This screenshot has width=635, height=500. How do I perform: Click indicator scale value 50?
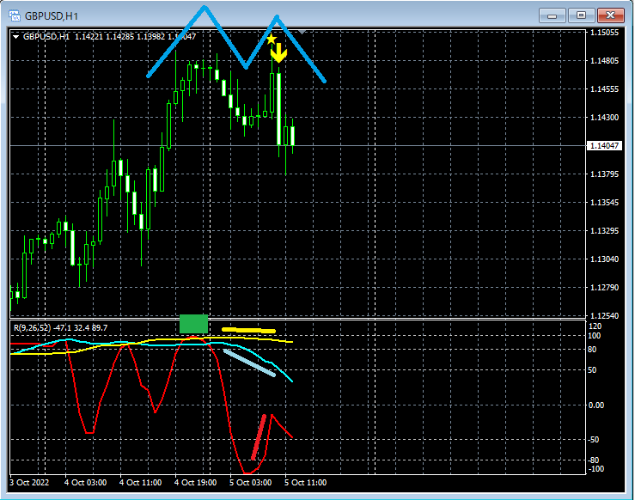[593, 370]
